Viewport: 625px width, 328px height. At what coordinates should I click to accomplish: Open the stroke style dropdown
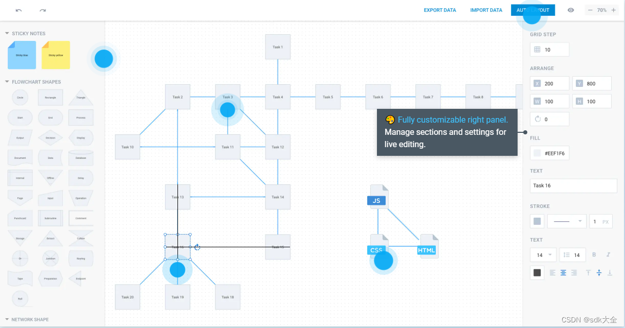coord(566,221)
